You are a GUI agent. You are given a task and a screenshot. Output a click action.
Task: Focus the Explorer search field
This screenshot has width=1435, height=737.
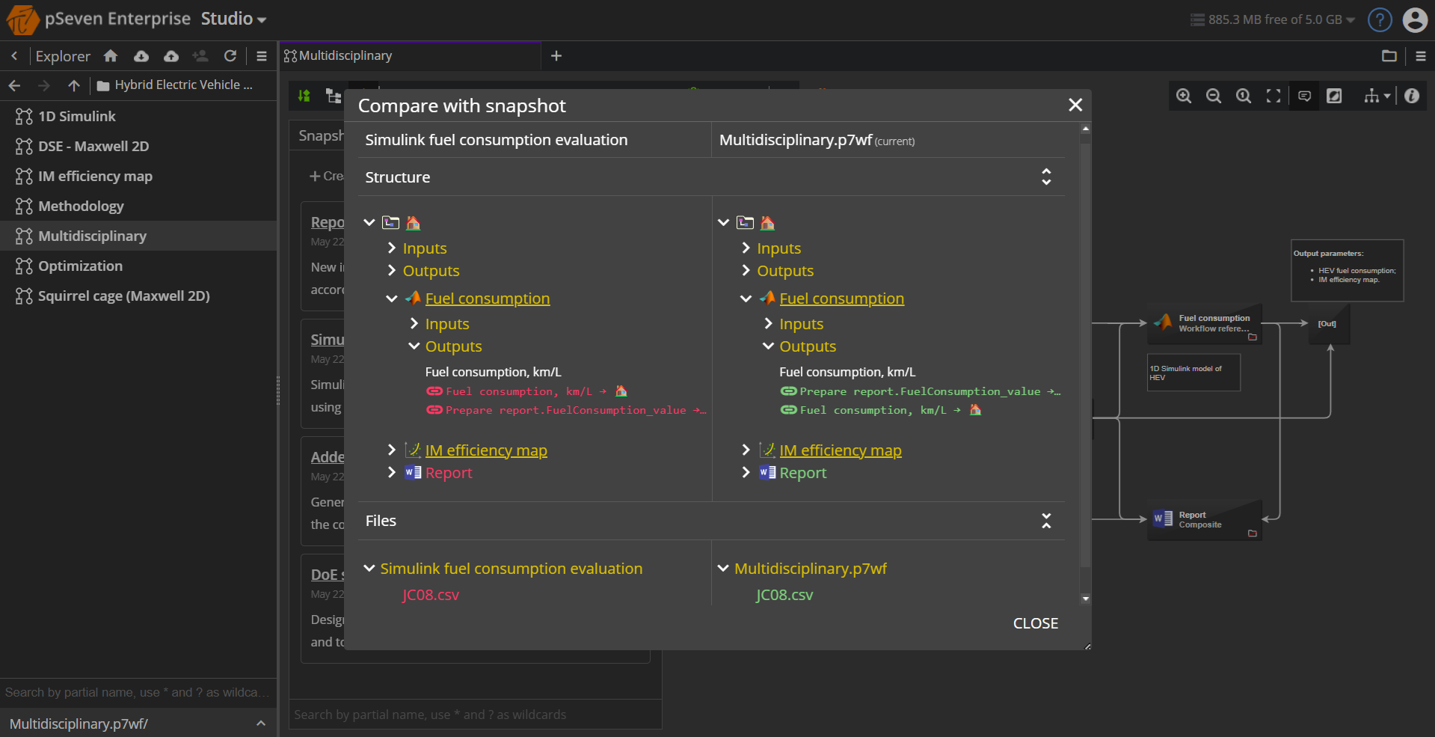click(138, 692)
